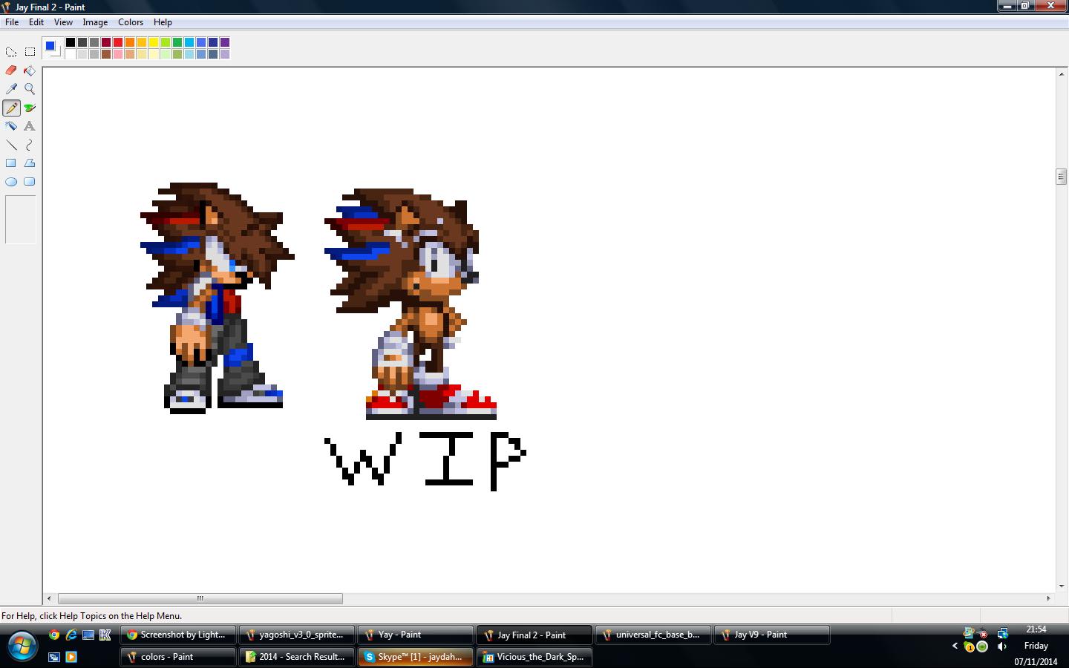Click the horizontal scrollbar thumb
This screenshot has width=1069, height=668.
click(200, 598)
